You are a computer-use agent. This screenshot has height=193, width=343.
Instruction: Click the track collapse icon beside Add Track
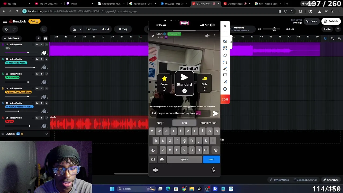pyautogui.click(x=46, y=38)
